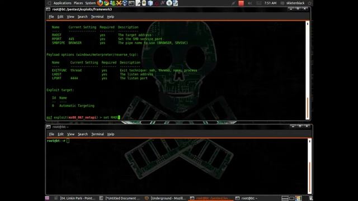The width and height of the screenshot is (358, 201).
Task: Open View menu in the lower root@bt terminal
Action: pos(71,134)
